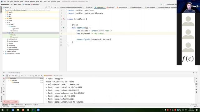Open the Build menu

(37, 2)
